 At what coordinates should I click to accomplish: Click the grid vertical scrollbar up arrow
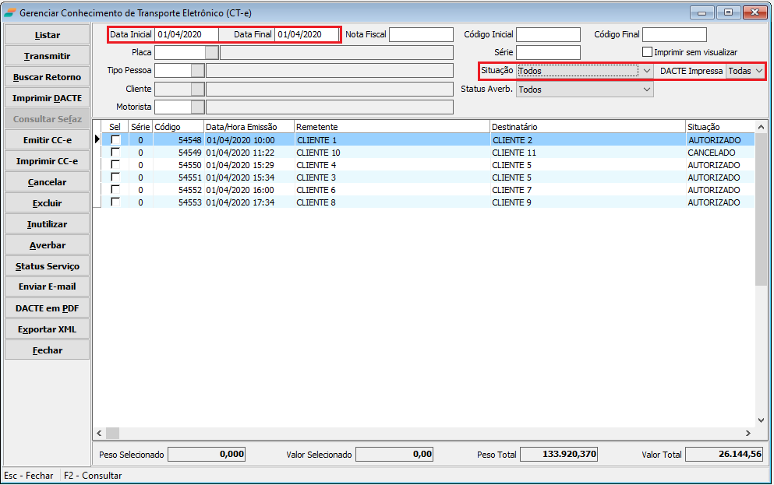click(x=761, y=126)
